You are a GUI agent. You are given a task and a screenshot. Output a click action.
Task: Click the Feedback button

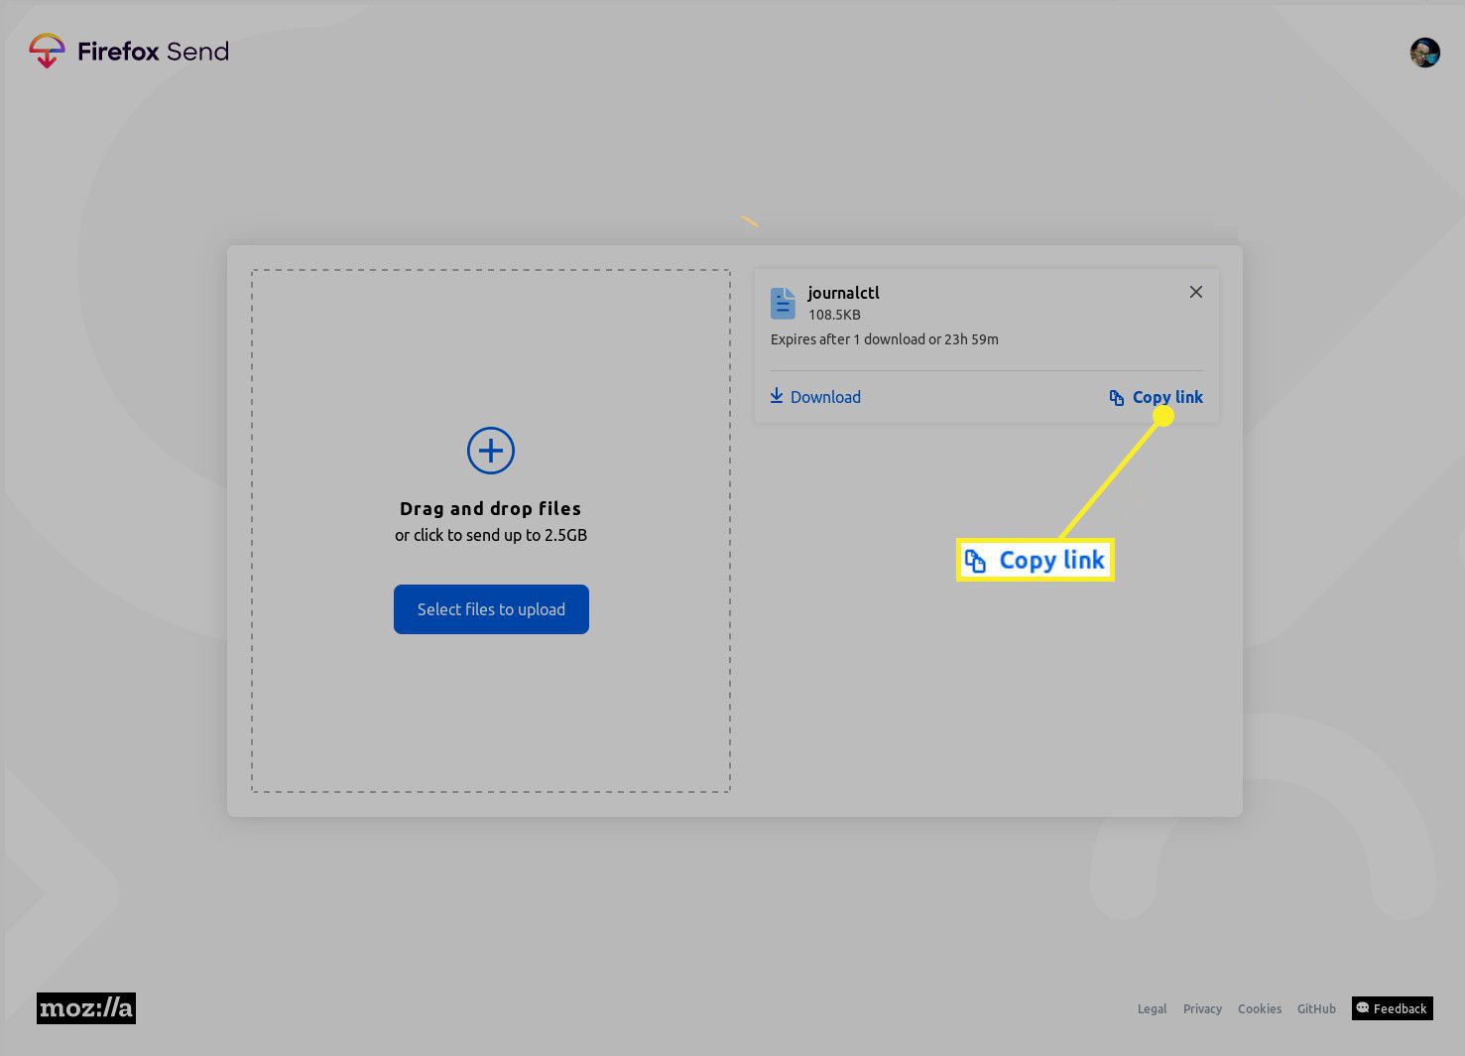pyautogui.click(x=1393, y=1008)
